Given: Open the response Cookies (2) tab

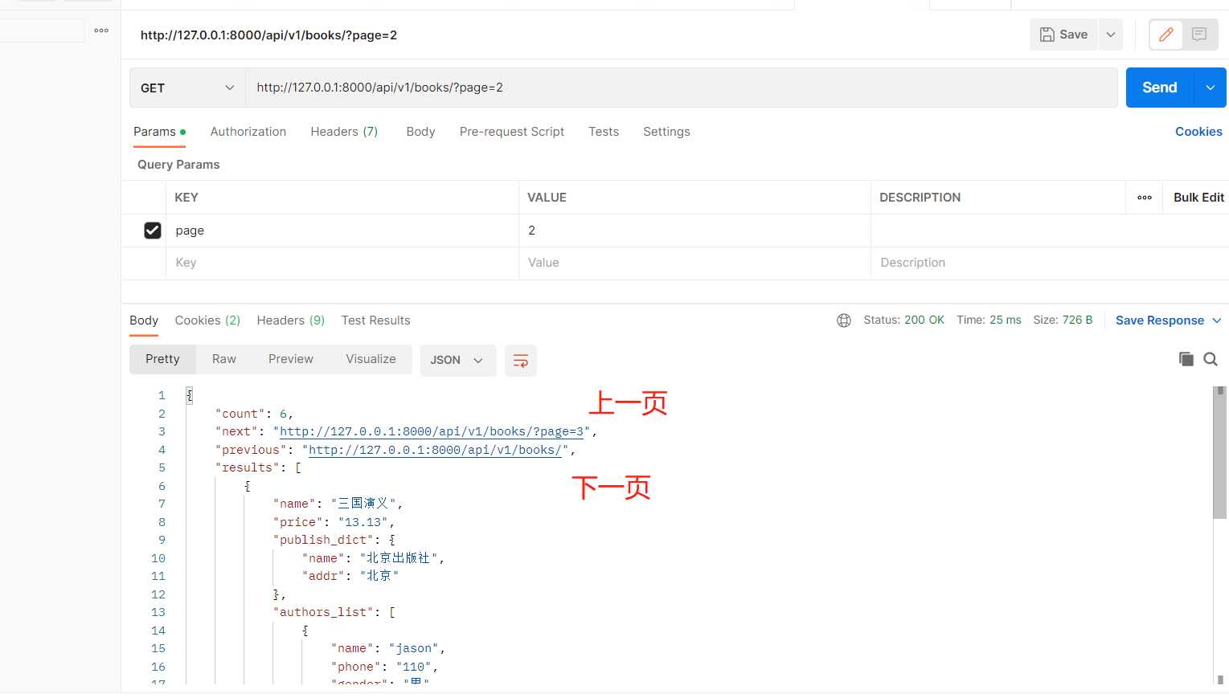Looking at the screenshot, I should click(207, 320).
